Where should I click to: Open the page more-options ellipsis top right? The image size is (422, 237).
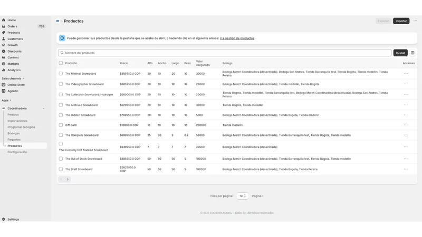[x=415, y=21]
